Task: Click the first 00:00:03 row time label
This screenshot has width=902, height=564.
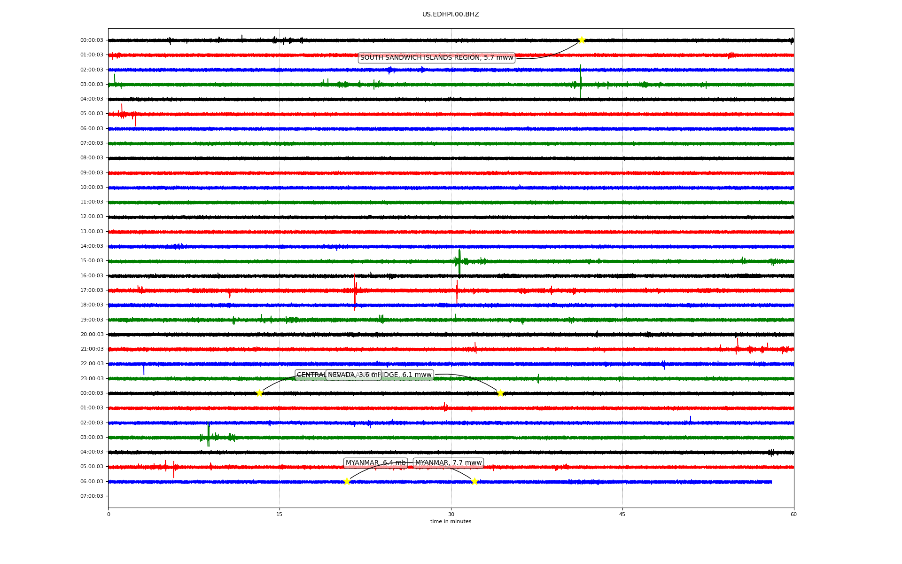Action: 92,40
